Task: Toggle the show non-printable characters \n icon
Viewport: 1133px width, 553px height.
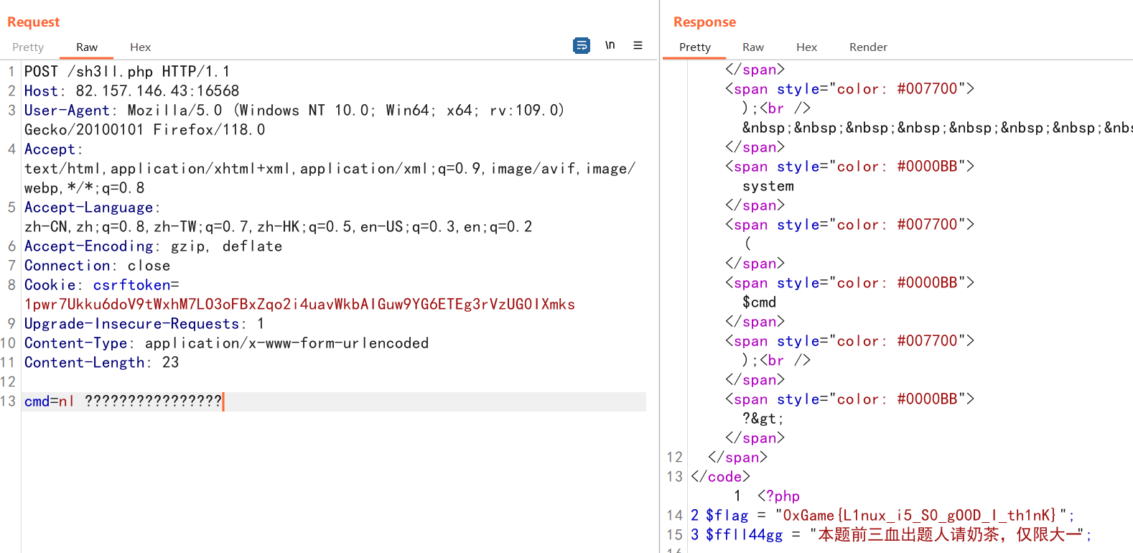Action: (610, 45)
